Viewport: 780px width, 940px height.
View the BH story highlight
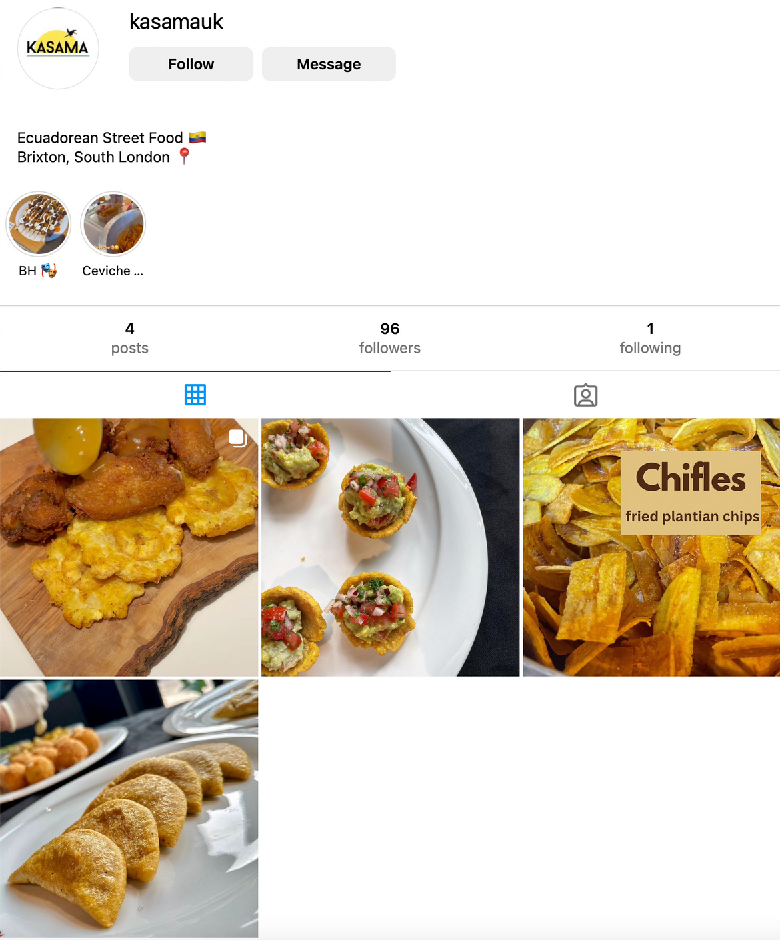(38, 224)
